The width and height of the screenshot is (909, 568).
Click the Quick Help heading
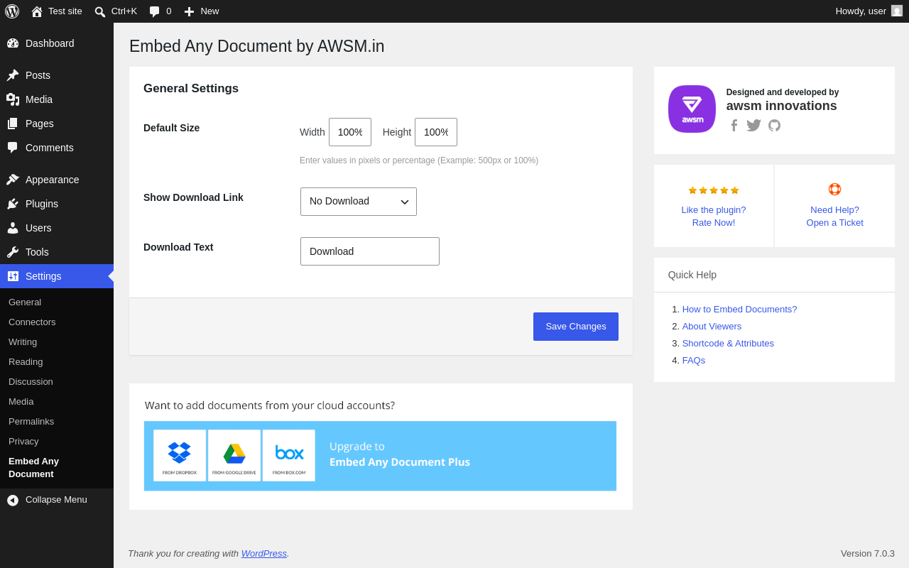click(x=692, y=275)
